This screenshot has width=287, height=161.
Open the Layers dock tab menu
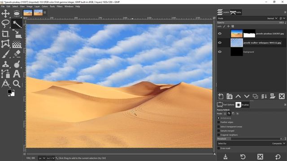pos(285,12)
